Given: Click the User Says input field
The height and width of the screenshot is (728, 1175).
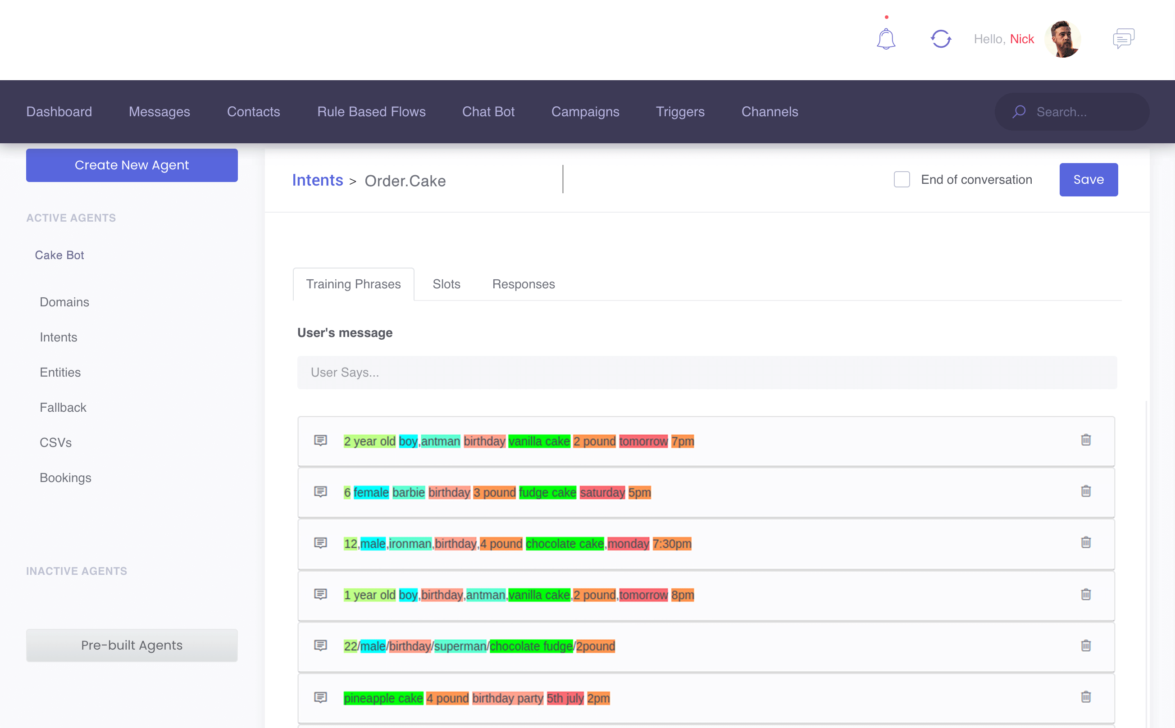Looking at the screenshot, I should coord(706,372).
